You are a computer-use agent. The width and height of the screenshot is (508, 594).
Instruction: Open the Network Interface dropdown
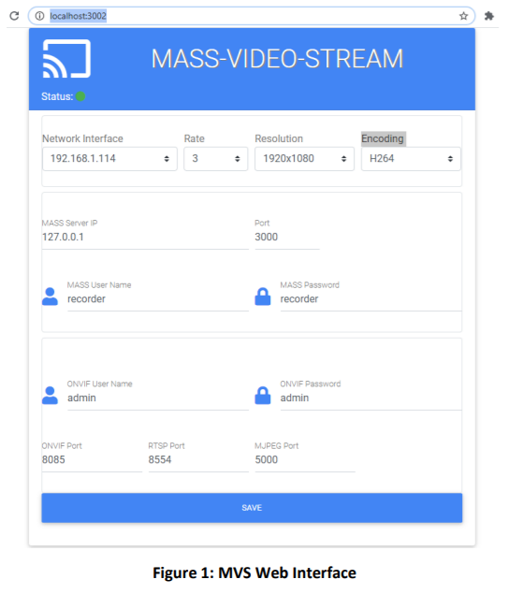109,159
